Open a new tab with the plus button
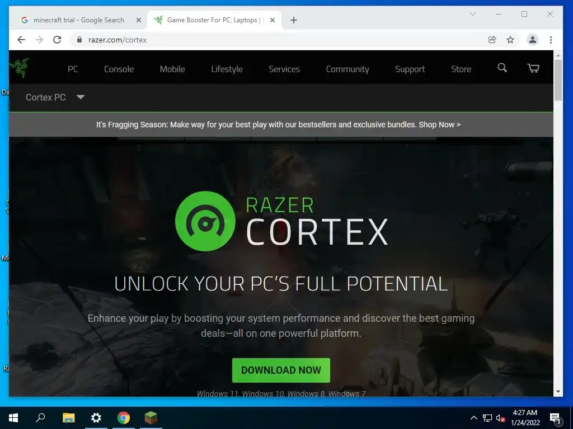Screen dimensions: 573x429 point(293,20)
